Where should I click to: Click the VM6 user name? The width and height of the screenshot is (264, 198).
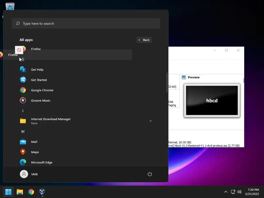(x=34, y=174)
